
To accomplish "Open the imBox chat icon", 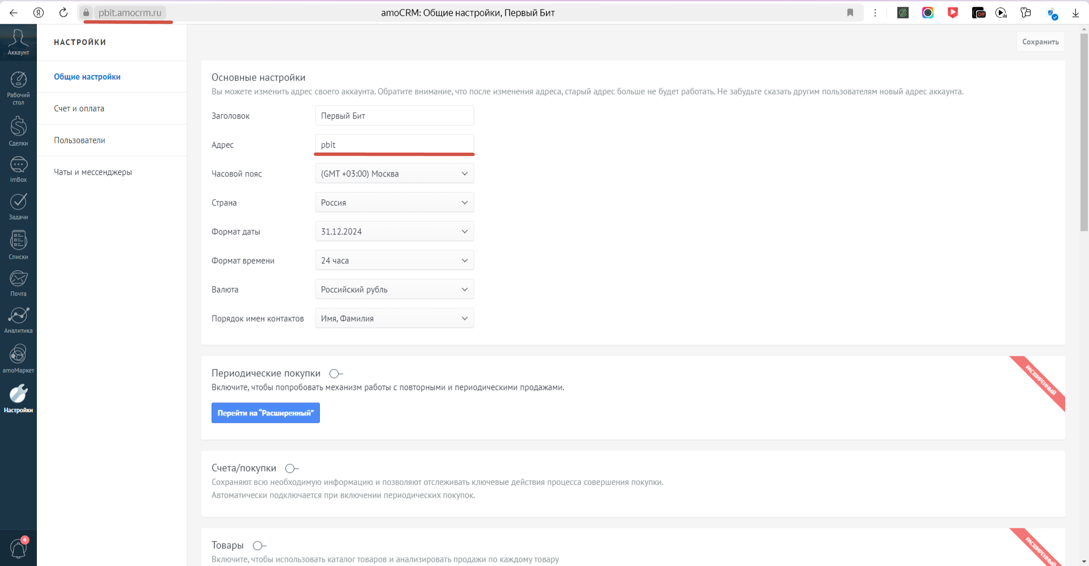I will (18, 169).
